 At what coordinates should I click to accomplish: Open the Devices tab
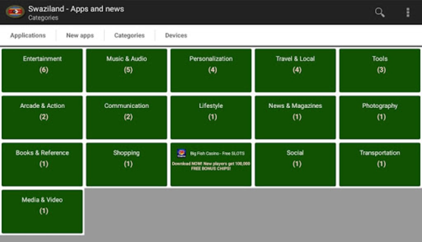[x=176, y=35]
